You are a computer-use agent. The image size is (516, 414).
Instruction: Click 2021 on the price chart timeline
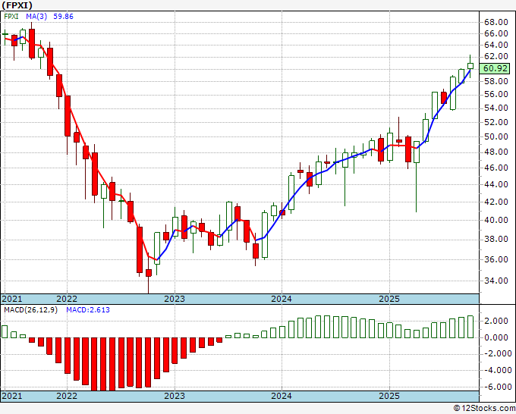pos(12,299)
